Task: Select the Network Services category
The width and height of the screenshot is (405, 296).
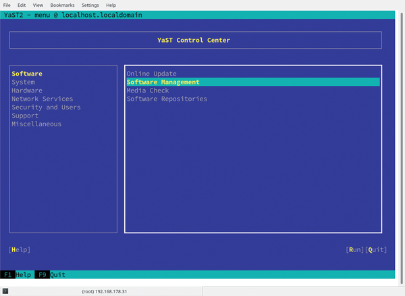Action: click(x=43, y=99)
